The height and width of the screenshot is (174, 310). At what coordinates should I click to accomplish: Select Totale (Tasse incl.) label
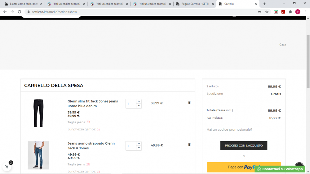point(220,110)
